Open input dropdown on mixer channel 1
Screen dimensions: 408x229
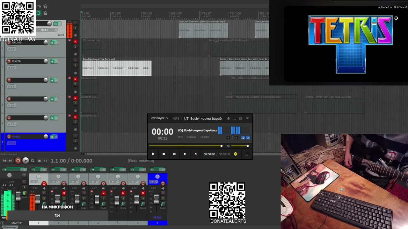pyautogui.click(x=34, y=182)
